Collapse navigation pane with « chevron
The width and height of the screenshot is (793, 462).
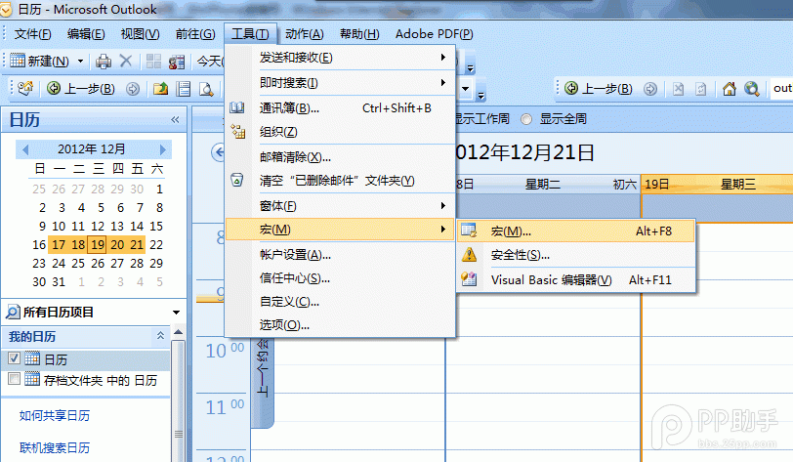click(175, 119)
